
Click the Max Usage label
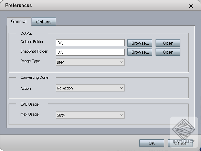(x=30, y=114)
